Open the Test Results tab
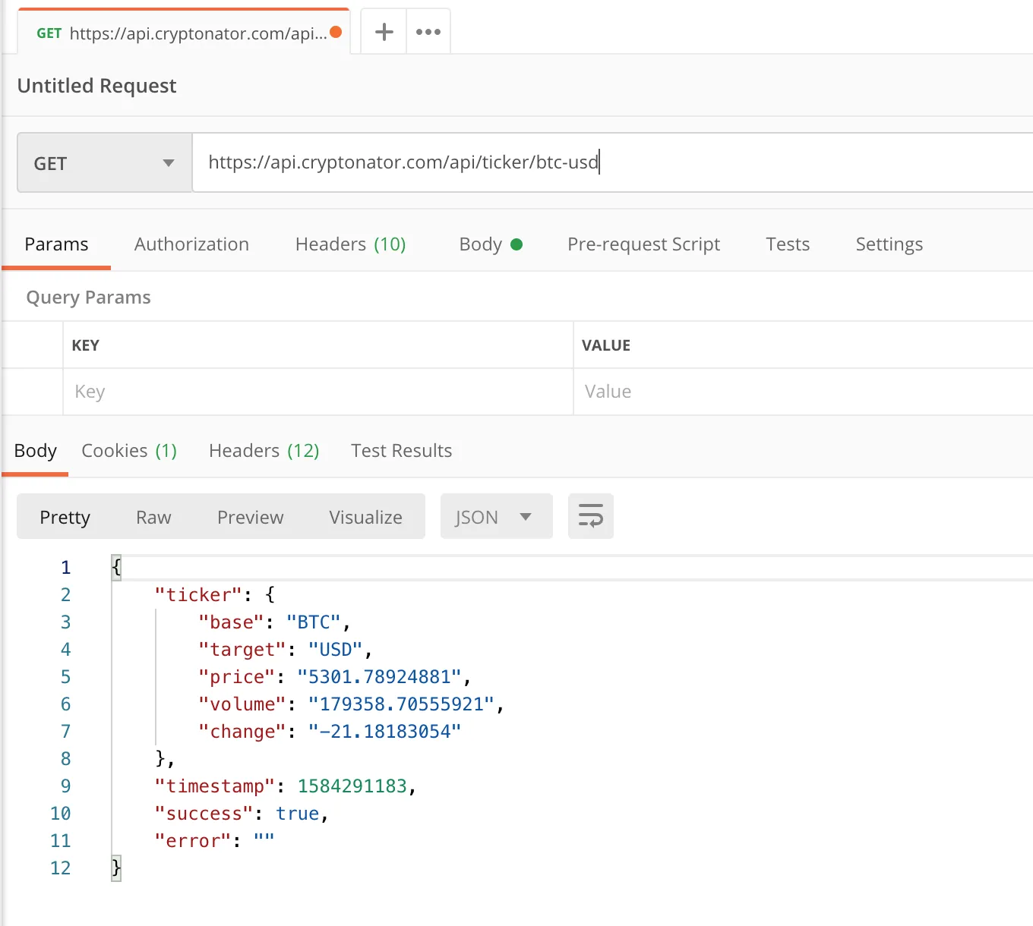Image resolution: width=1033 pixels, height=926 pixels. (401, 451)
